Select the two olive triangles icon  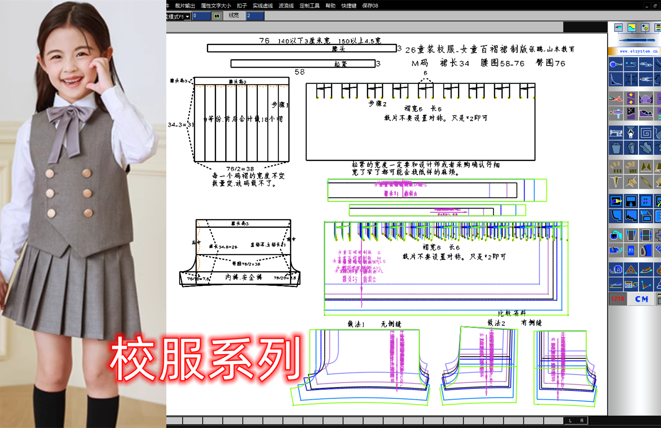(x=646, y=167)
